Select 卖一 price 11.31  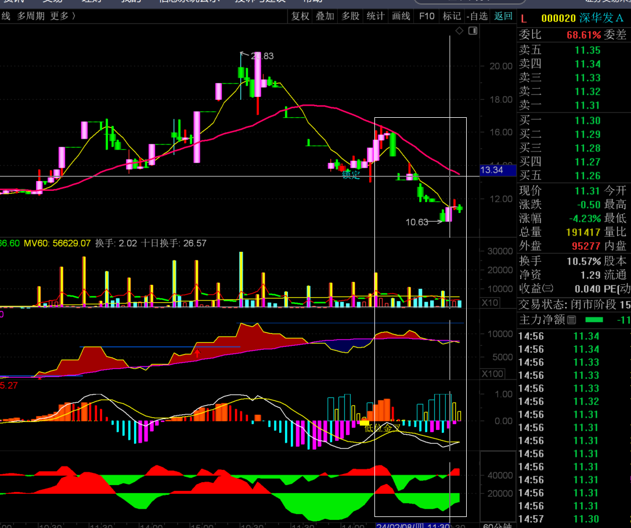pos(587,106)
